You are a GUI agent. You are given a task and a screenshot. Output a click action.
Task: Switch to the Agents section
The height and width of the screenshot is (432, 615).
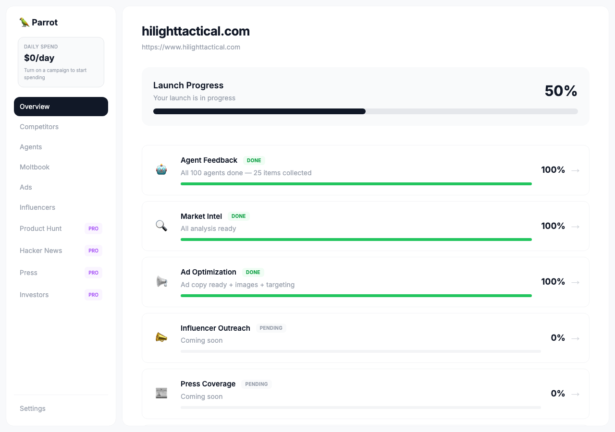(31, 147)
